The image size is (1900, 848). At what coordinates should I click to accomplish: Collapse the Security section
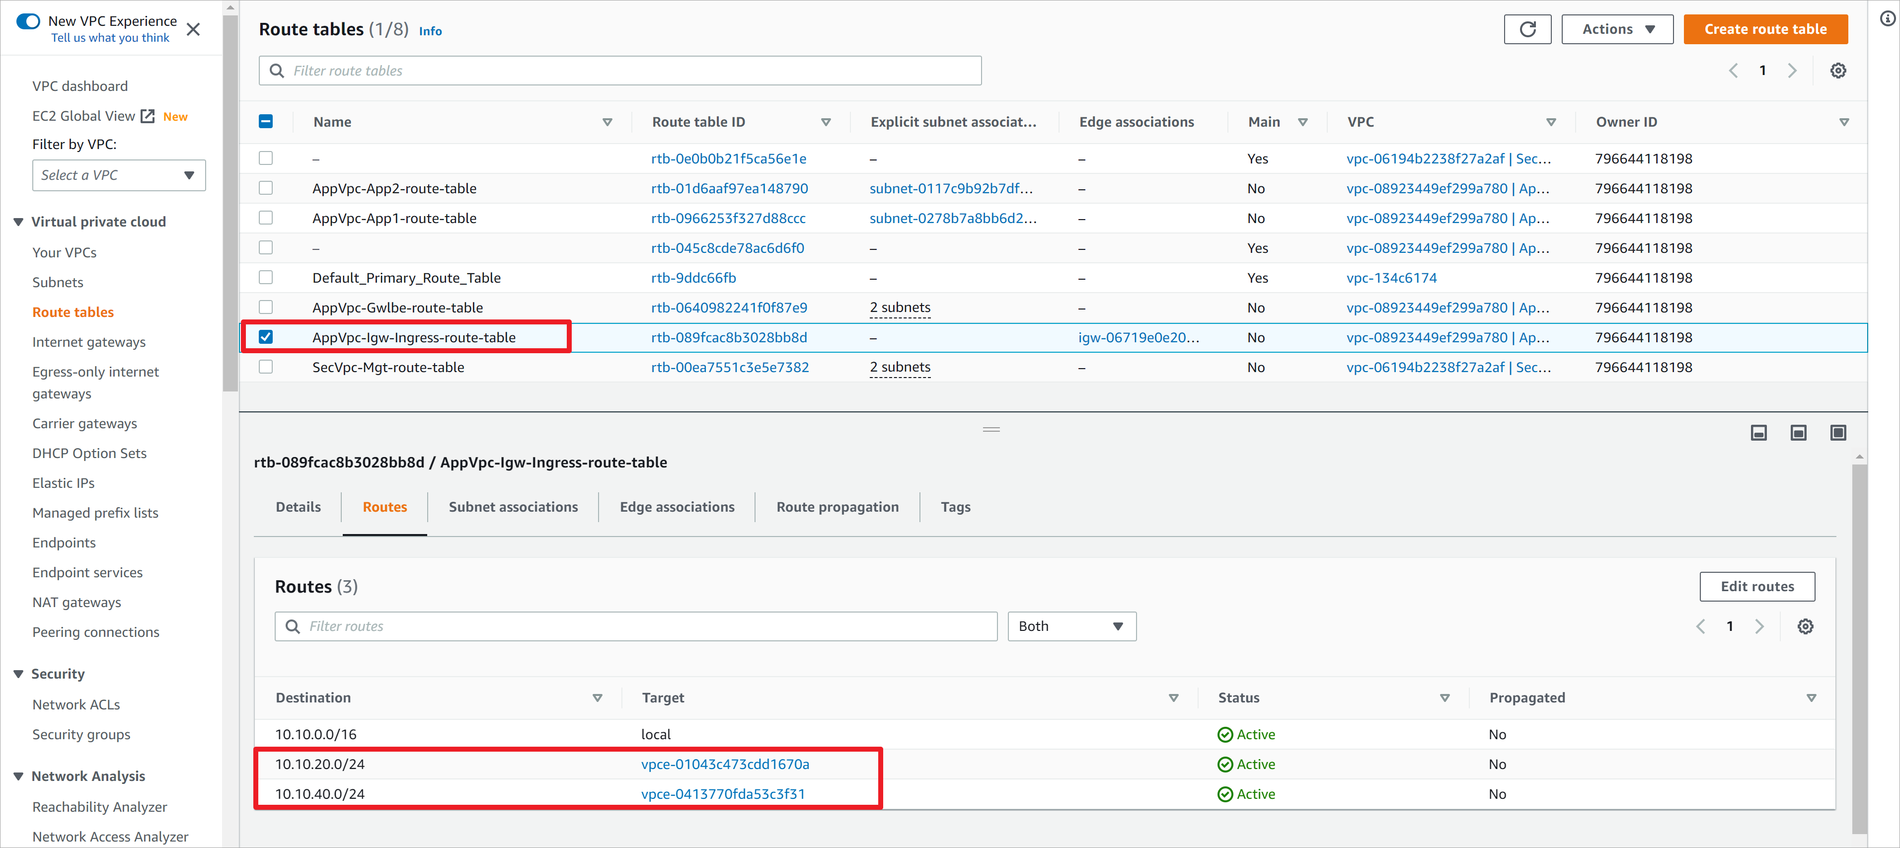18,674
